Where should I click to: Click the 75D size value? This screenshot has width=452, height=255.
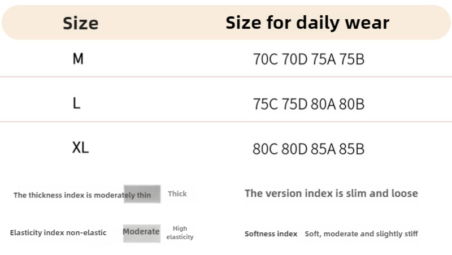point(294,105)
